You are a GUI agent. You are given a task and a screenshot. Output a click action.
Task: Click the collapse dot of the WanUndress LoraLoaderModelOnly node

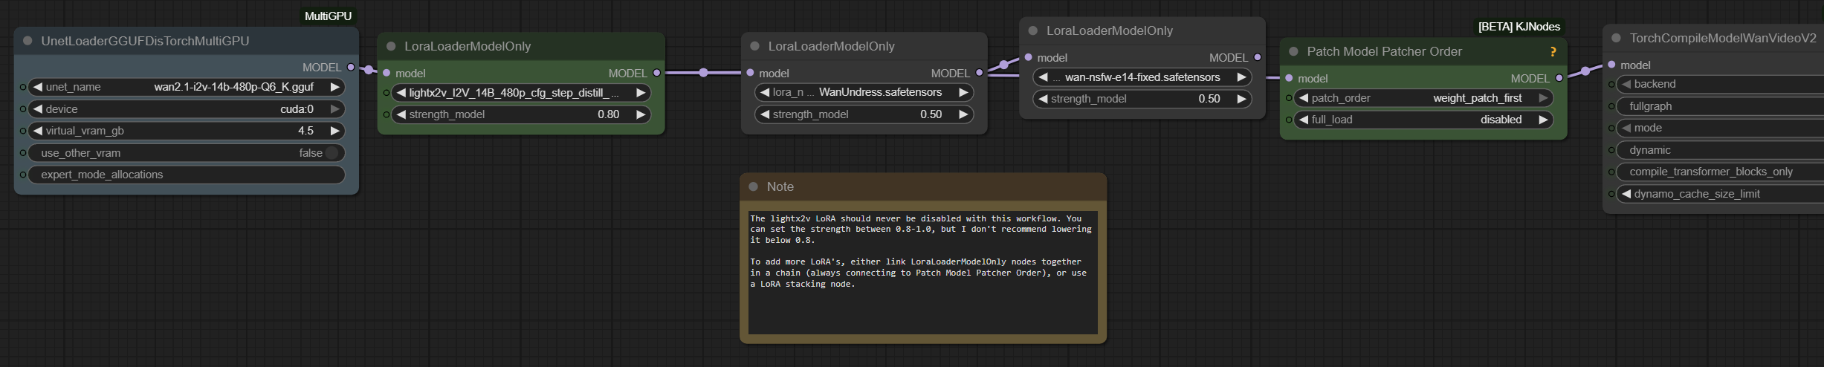[x=754, y=46]
